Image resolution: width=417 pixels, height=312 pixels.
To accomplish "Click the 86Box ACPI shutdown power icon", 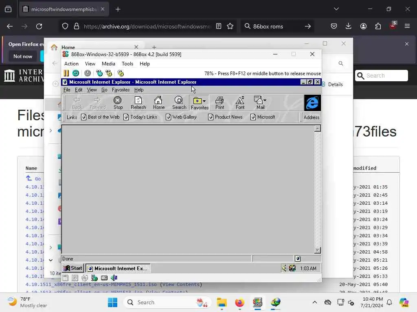I will click(88, 73).
